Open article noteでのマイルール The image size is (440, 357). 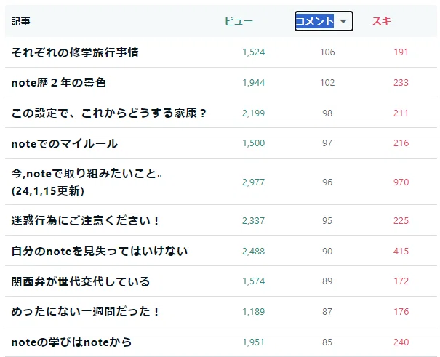pyautogui.click(x=64, y=143)
